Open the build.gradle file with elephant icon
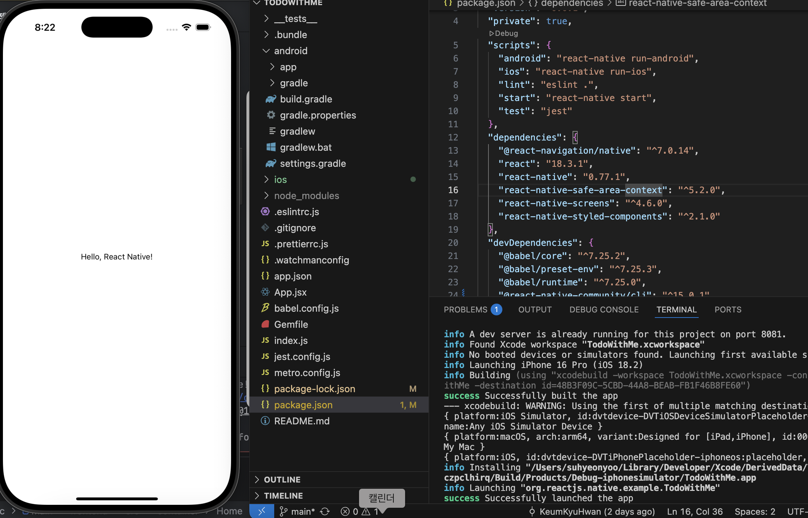Image resolution: width=808 pixels, height=518 pixels. pyautogui.click(x=306, y=99)
